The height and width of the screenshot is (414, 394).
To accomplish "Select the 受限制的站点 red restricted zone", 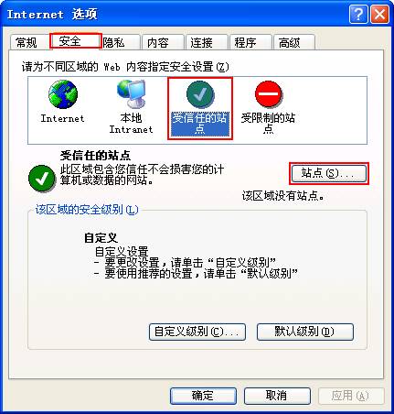I will [268, 107].
